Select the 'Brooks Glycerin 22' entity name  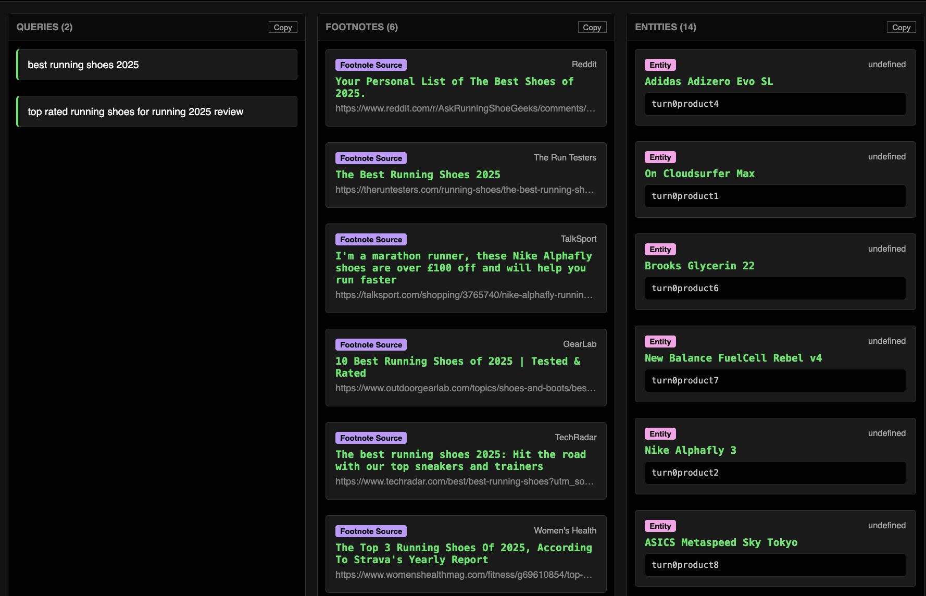[x=699, y=266]
